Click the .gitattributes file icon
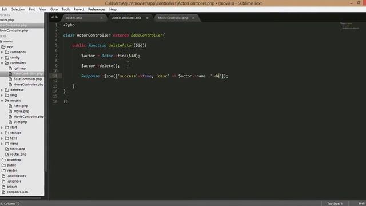The image size is (366, 206). click(x=3, y=176)
